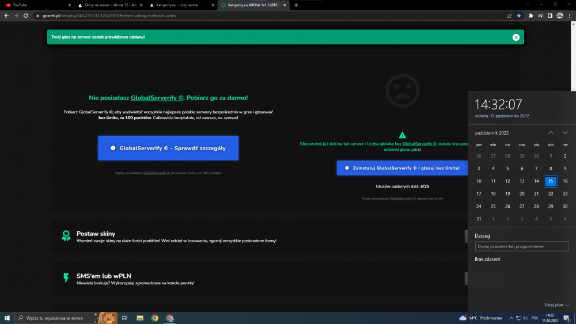Open Chrome side panel icon
The height and width of the screenshot is (324, 576).
click(x=550, y=16)
